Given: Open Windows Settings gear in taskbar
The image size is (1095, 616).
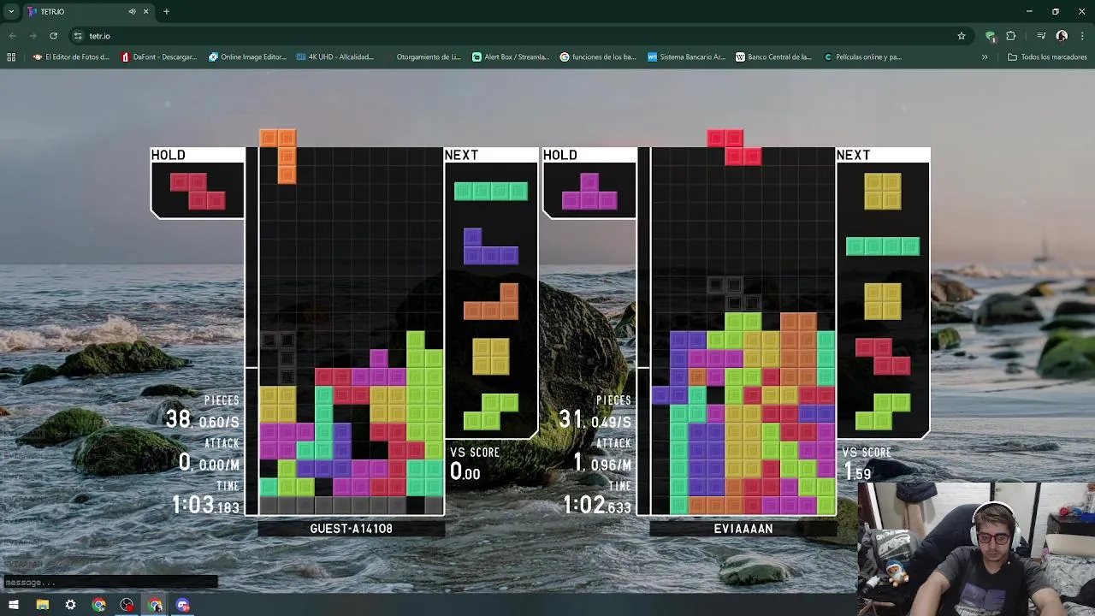Looking at the screenshot, I should point(70,605).
